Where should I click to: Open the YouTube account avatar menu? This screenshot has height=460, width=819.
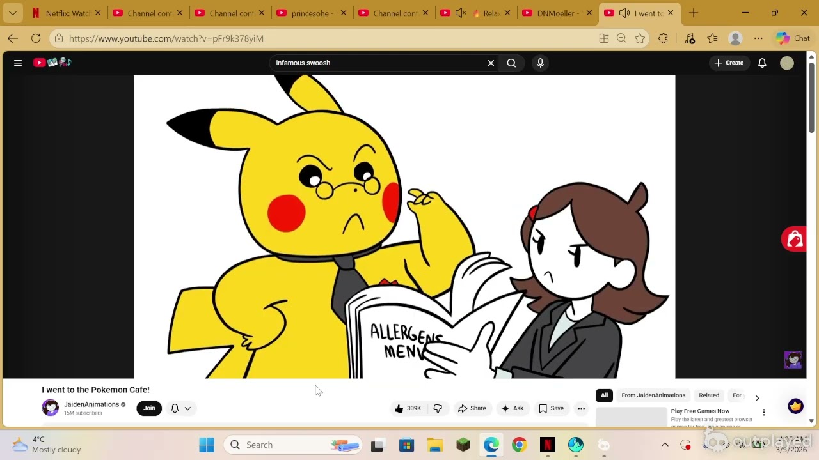pyautogui.click(x=787, y=63)
